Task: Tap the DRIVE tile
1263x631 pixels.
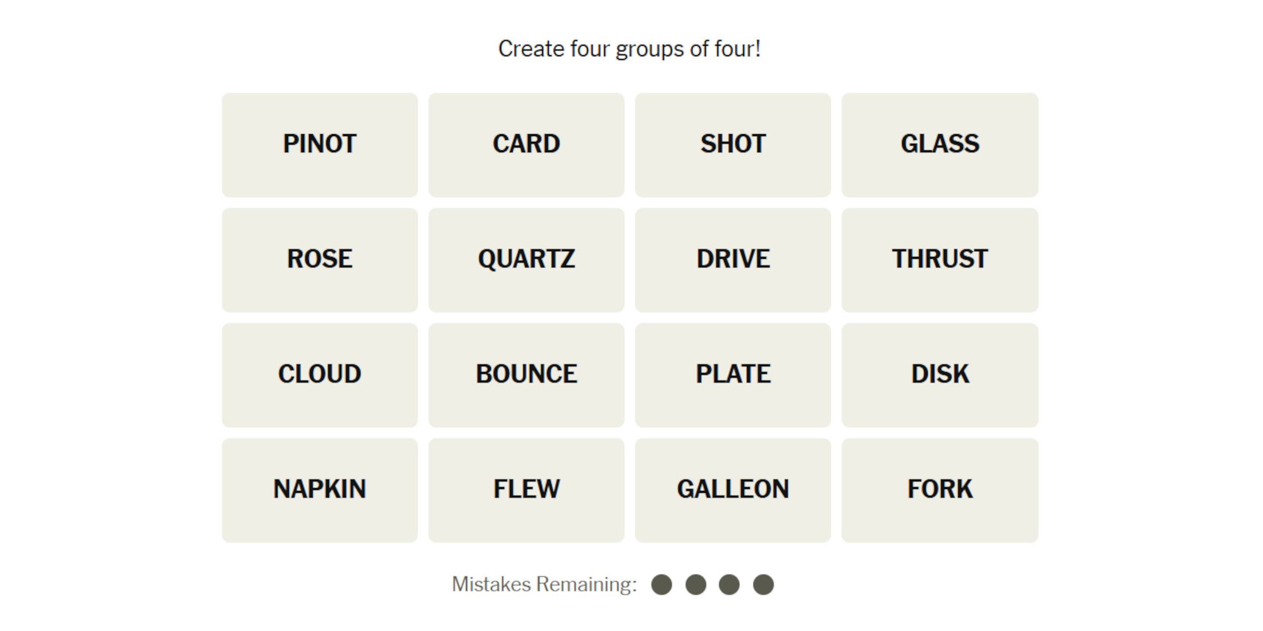Action: (733, 260)
